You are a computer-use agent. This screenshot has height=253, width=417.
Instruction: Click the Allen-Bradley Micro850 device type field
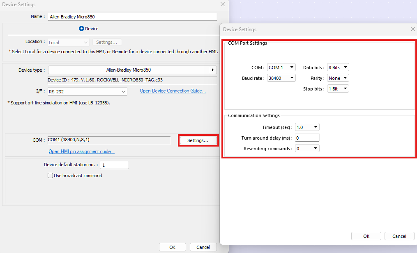point(129,70)
